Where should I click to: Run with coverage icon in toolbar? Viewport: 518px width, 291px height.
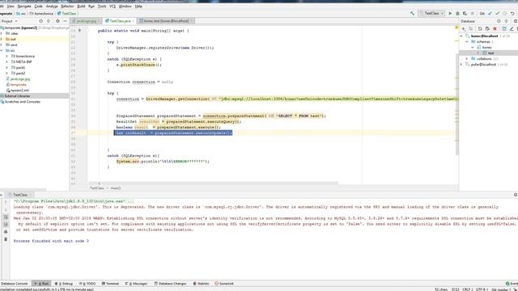tap(465, 14)
